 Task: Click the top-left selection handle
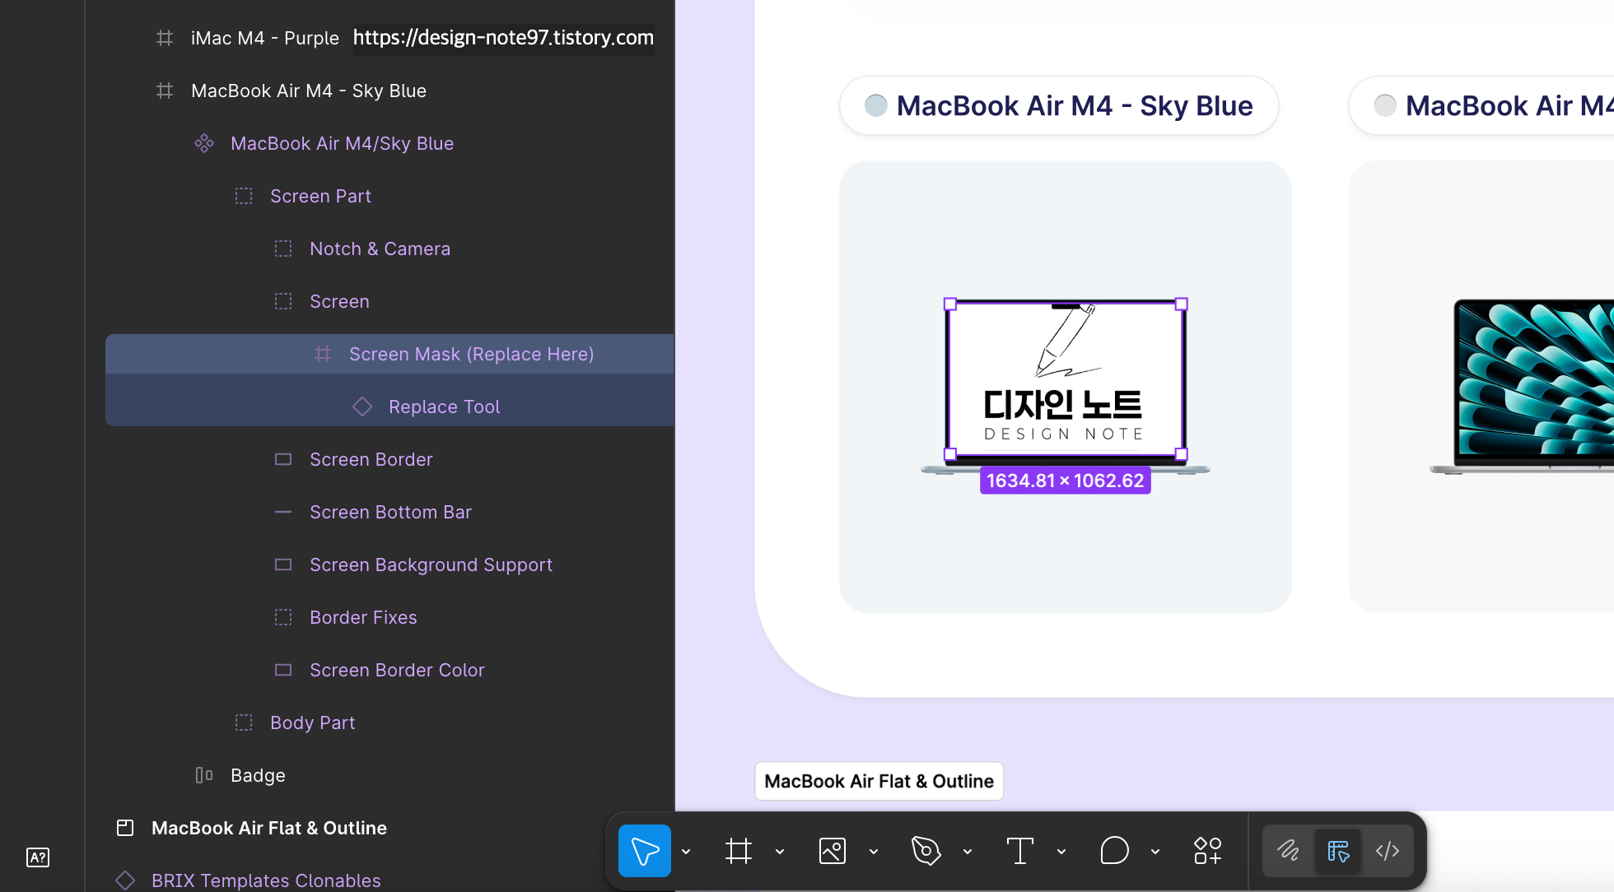pos(949,304)
